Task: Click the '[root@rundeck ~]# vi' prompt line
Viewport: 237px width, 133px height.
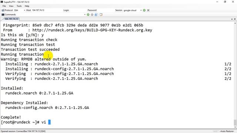Action: tap(23, 122)
